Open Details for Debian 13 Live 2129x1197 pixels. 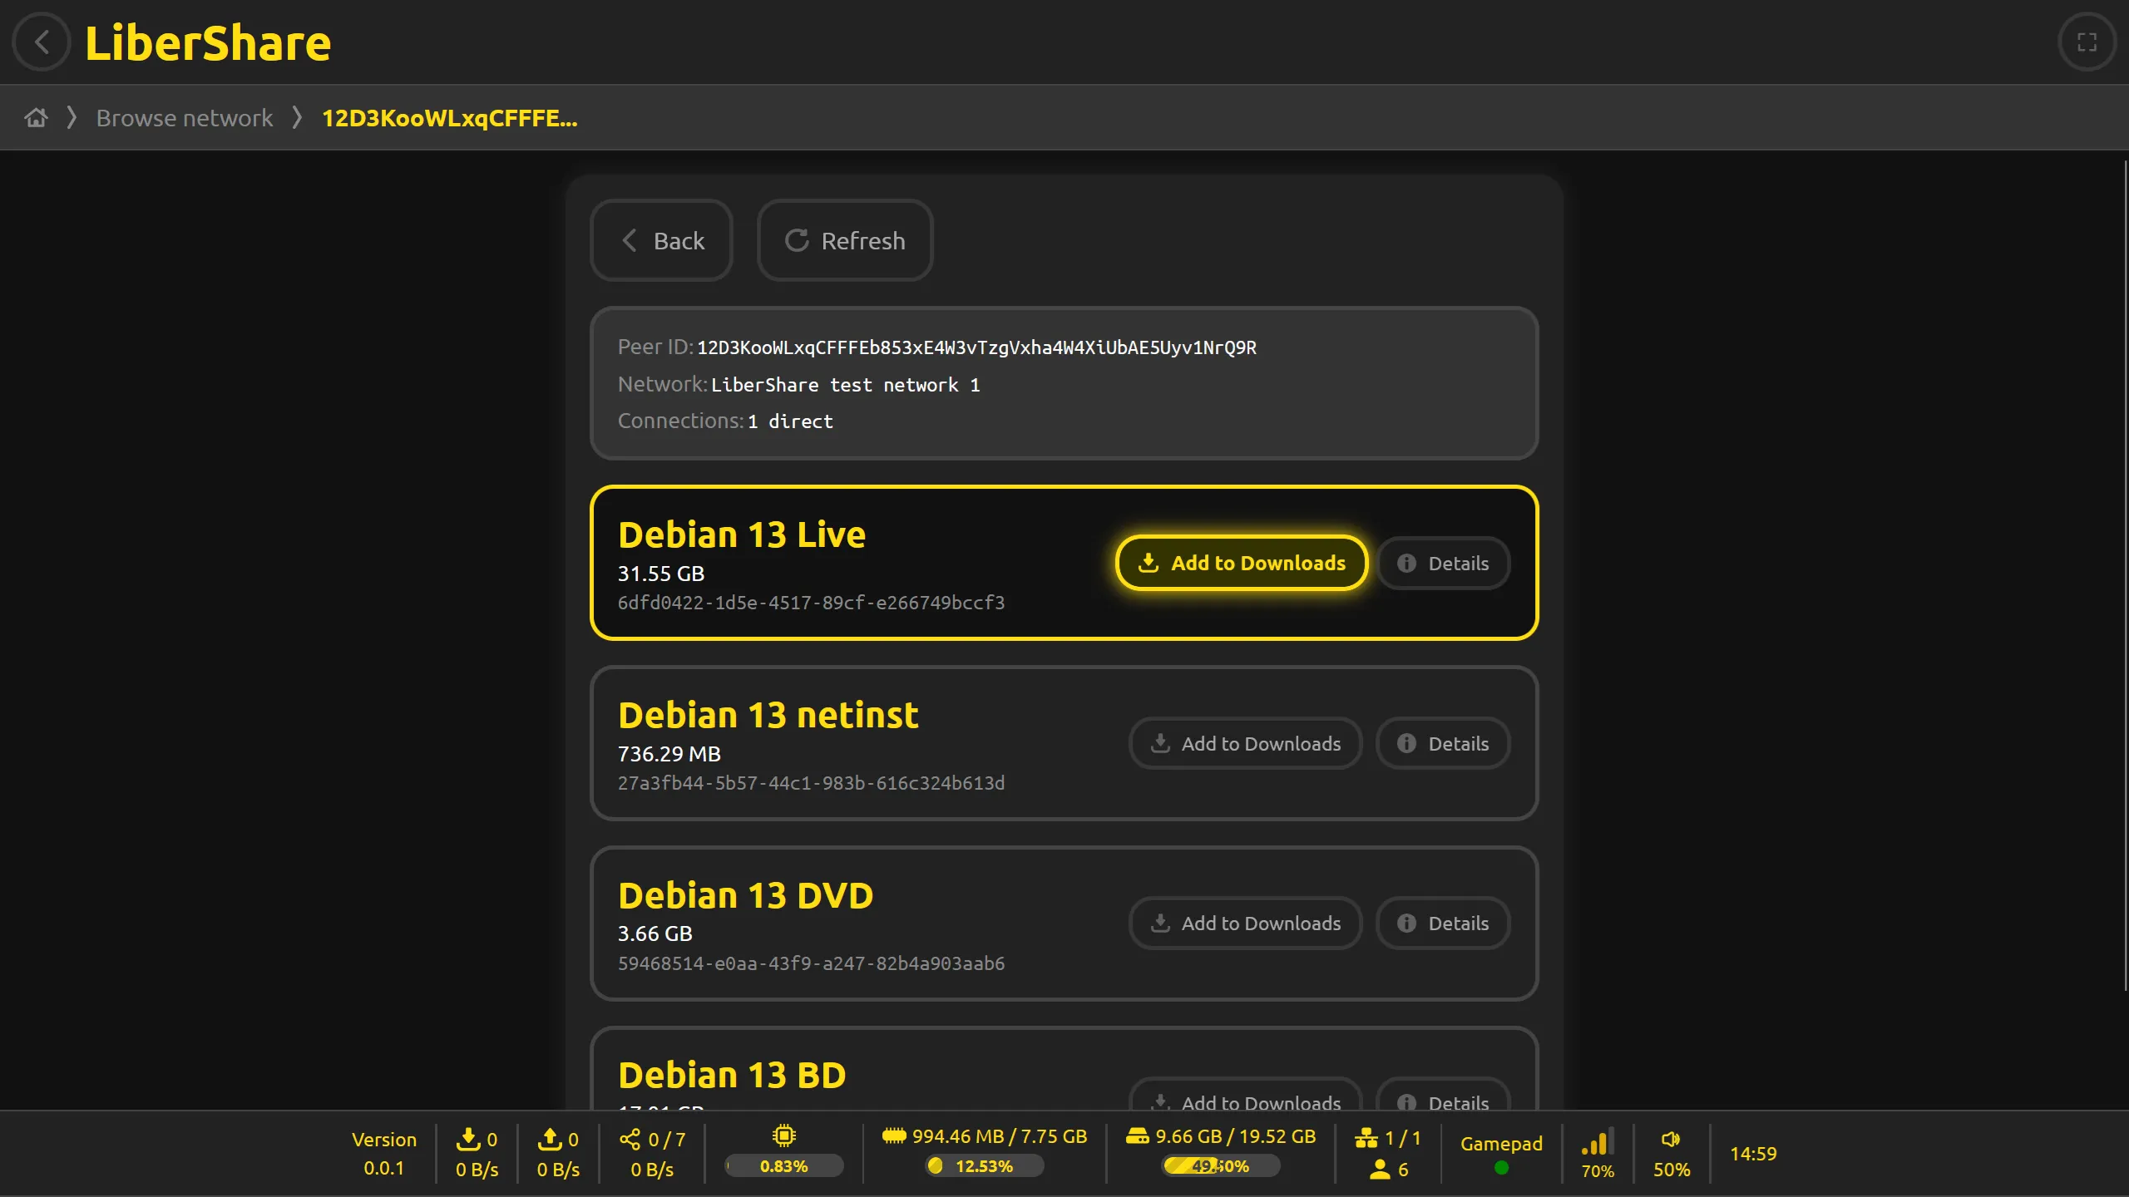(x=1443, y=563)
